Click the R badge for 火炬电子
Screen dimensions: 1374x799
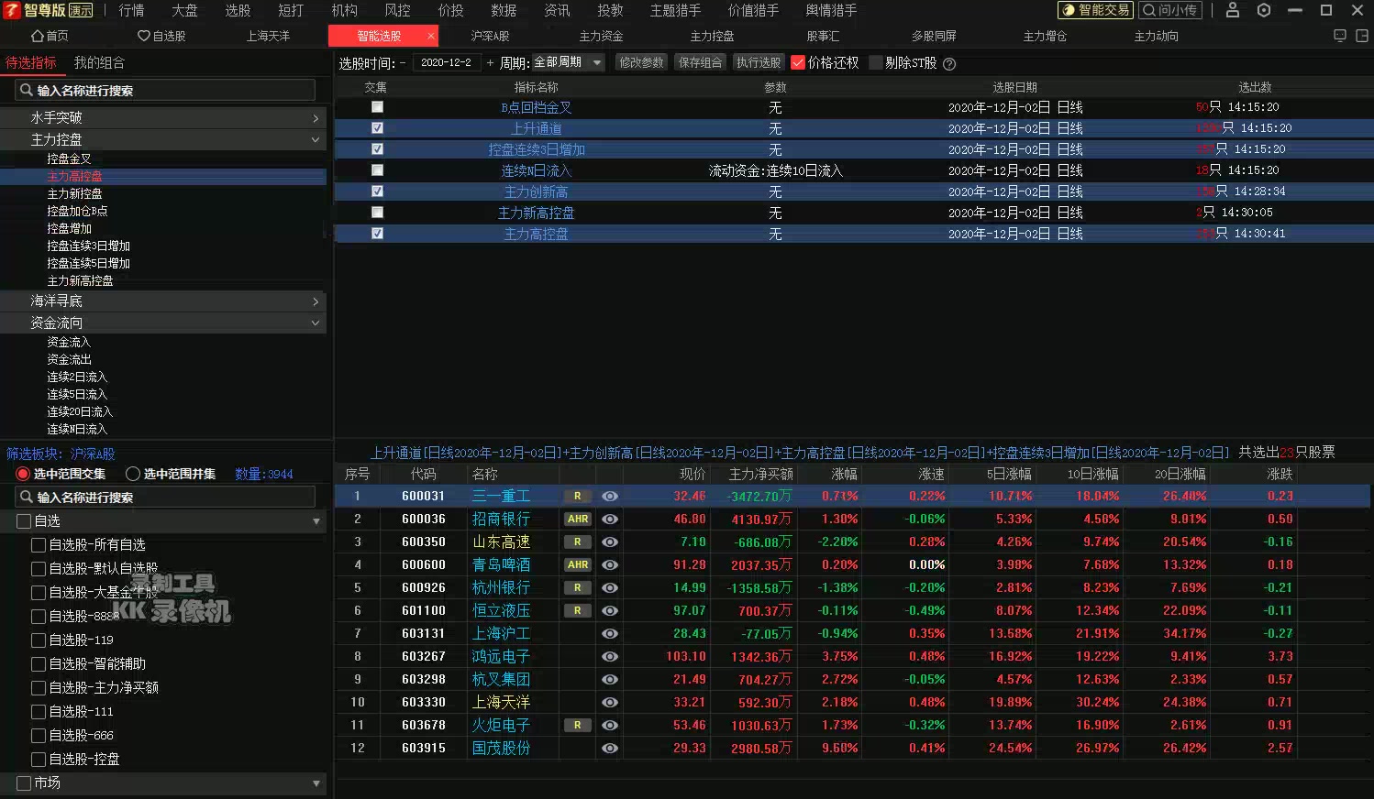[x=577, y=725]
